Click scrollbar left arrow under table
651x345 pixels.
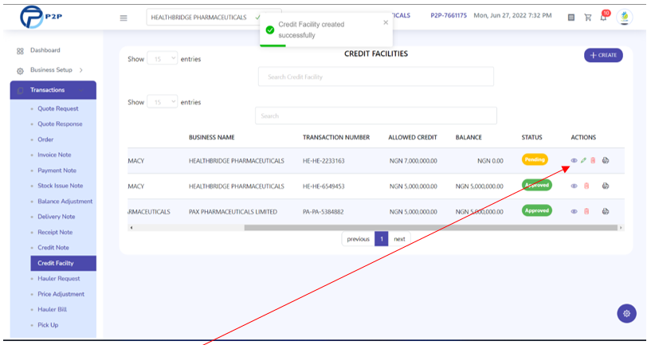(x=131, y=228)
